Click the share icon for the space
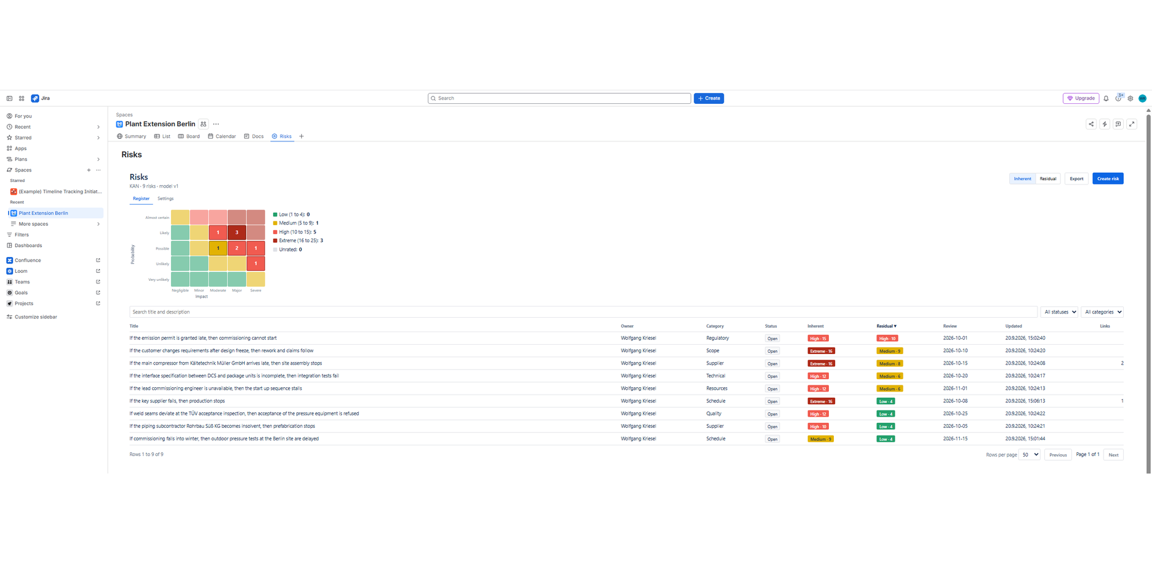This screenshot has height=563, width=1152. (1091, 124)
